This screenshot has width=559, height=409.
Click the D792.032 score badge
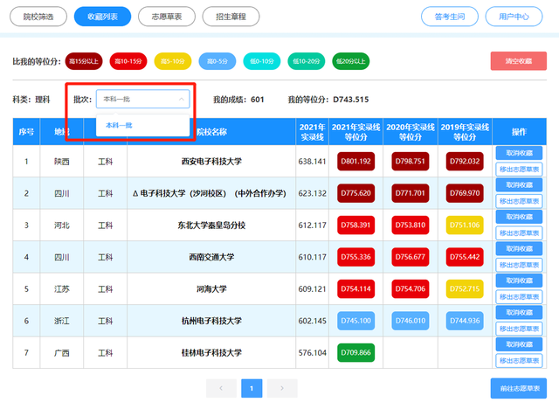(x=465, y=161)
